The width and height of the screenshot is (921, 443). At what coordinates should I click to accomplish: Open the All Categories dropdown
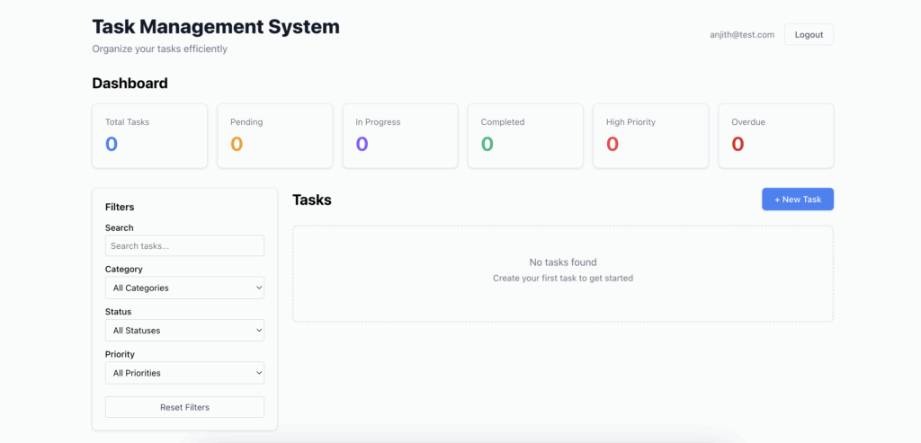click(184, 288)
